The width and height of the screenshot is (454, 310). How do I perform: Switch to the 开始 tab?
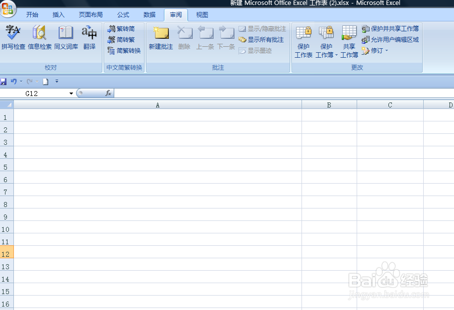click(32, 15)
